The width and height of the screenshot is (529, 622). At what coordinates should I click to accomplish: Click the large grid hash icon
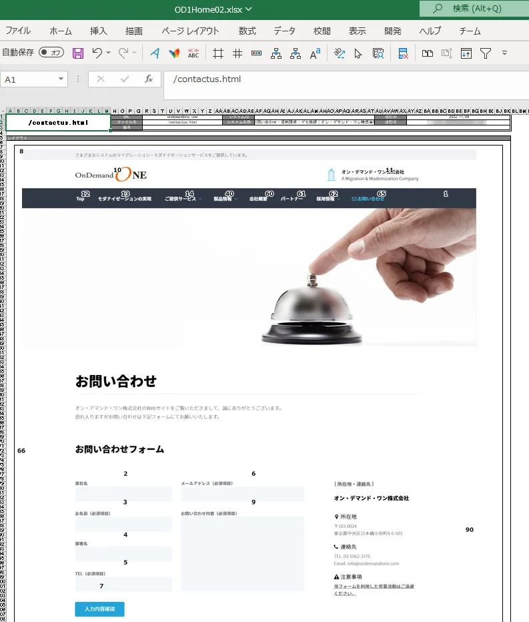[x=218, y=53]
